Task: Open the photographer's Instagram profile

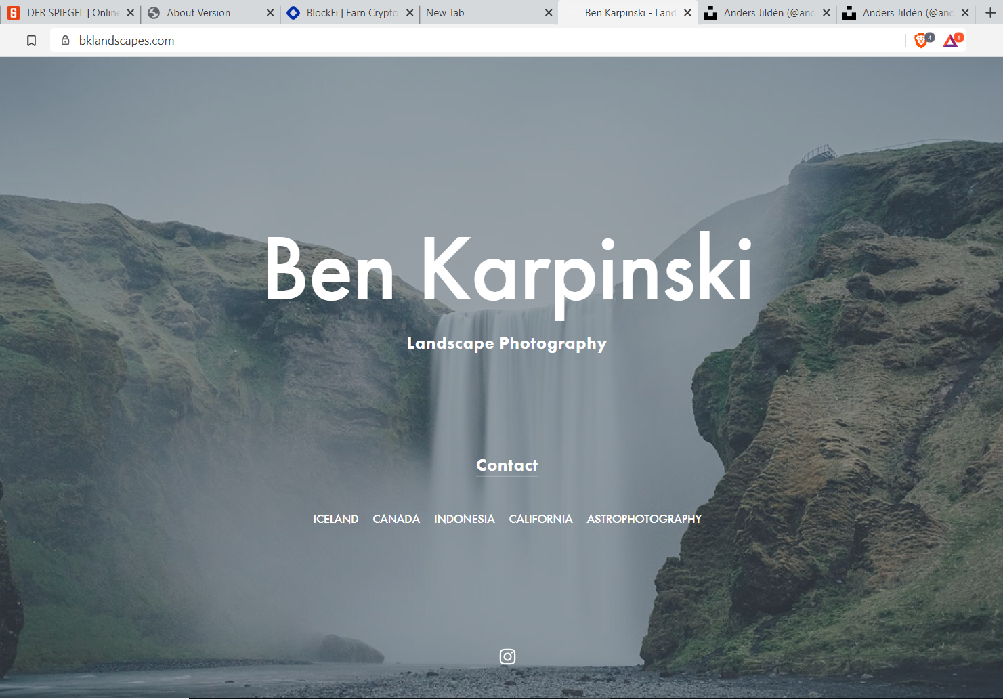Action: [507, 656]
